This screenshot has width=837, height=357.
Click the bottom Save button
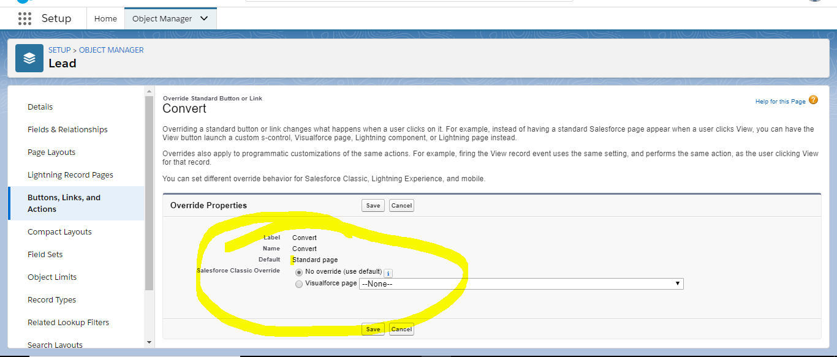pos(373,329)
